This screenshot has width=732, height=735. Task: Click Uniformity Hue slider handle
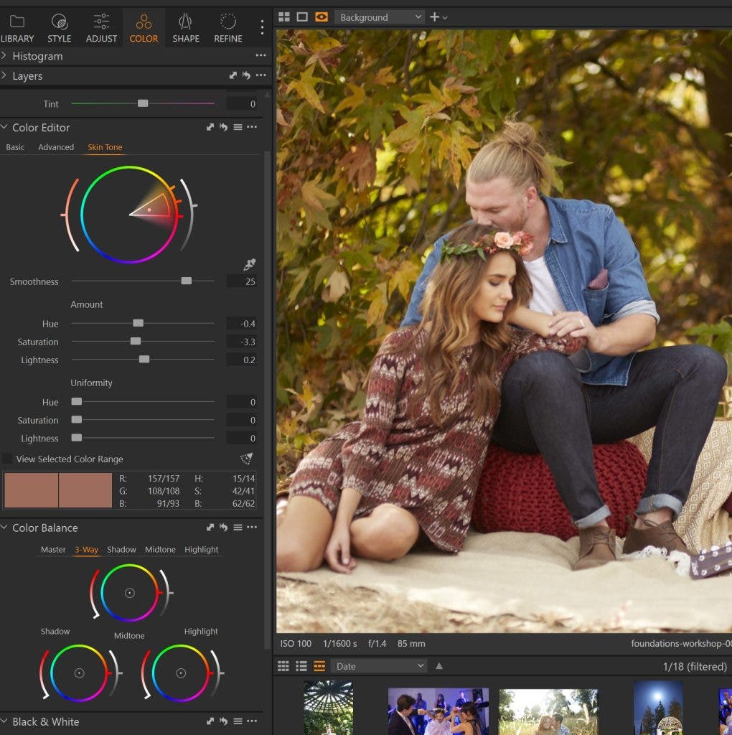click(77, 401)
